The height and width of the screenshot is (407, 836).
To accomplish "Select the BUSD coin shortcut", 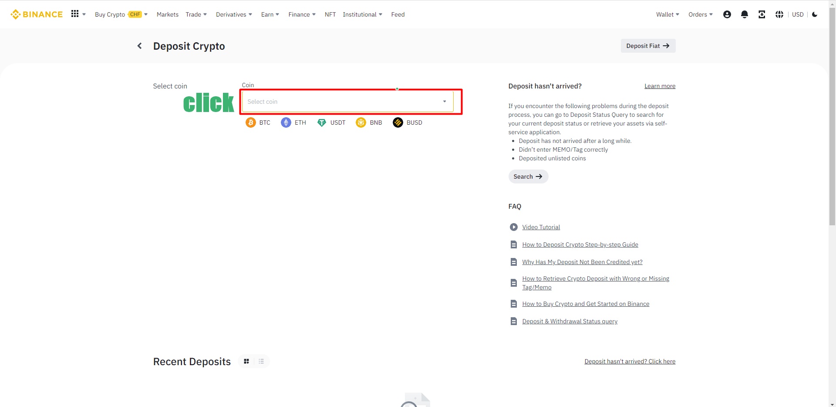I will pos(408,122).
